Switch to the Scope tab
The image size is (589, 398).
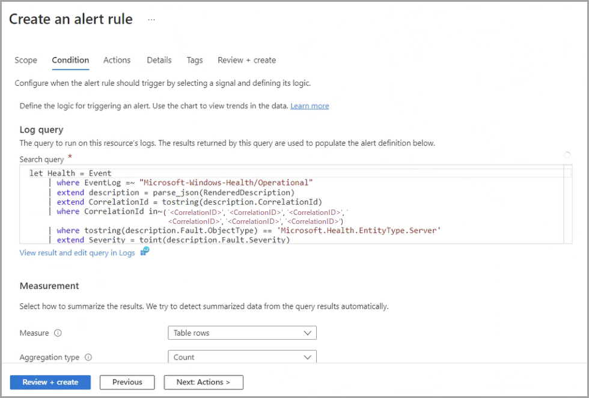pos(26,60)
